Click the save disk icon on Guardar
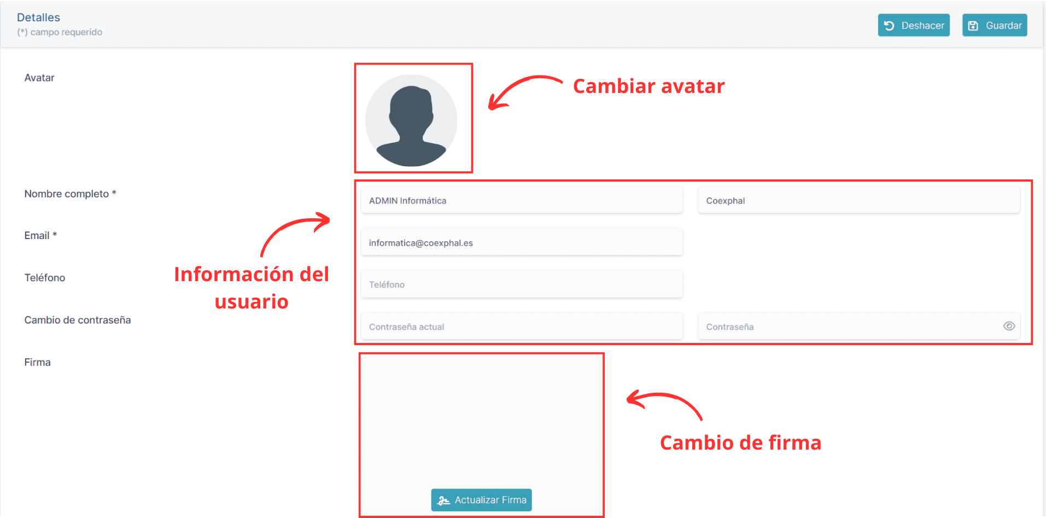This screenshot has width=1046, height=518. pyautogui.click(x=974, y=25)
